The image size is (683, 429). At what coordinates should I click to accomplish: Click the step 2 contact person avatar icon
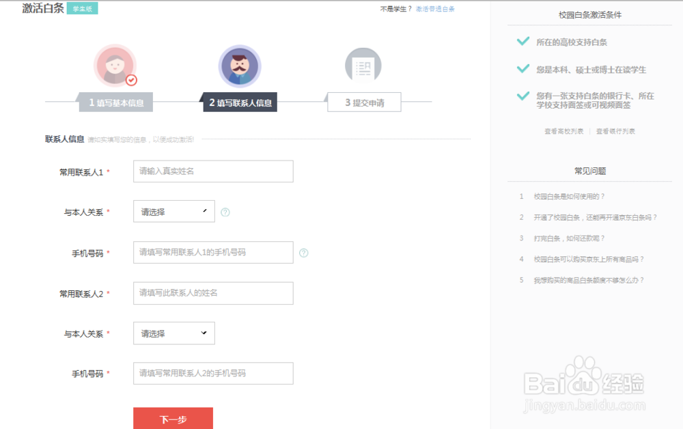click(239, 65)
